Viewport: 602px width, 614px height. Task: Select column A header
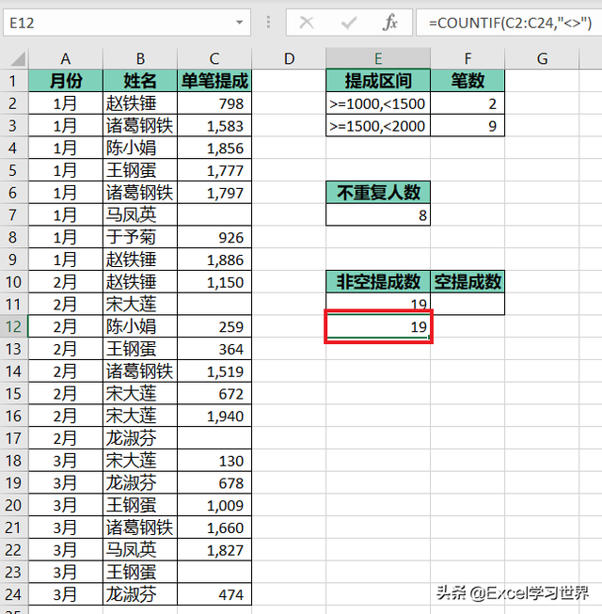66,58
